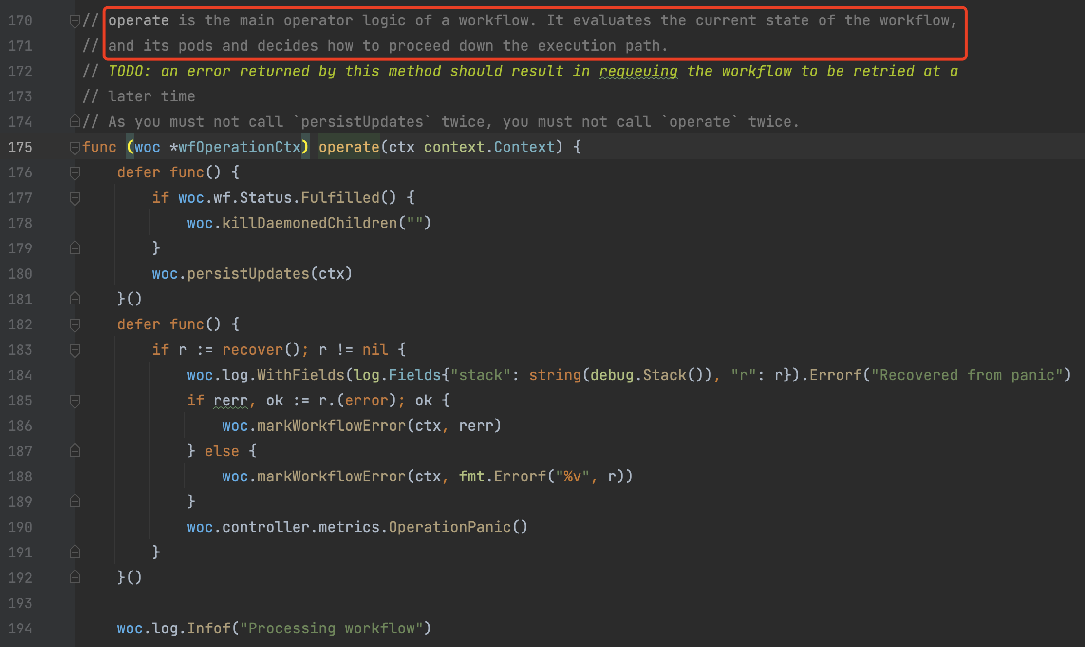The width and height of the screenshot is (1085, 647).
Task: Click the "Processing workflow" string literal
Action: click(331, 628)
